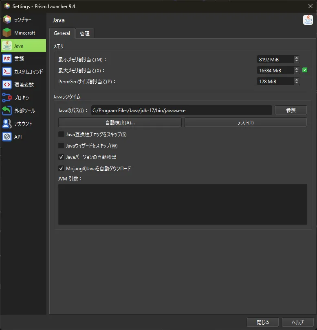Click the 128 MiB PermGen field
The image size is (317, 330).
point(275,81)
